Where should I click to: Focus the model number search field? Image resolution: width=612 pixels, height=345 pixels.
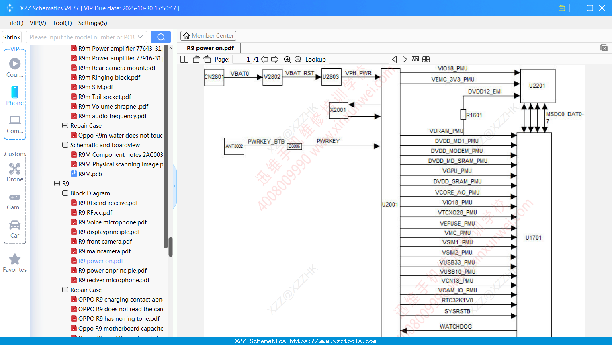[x=82, y=37]
